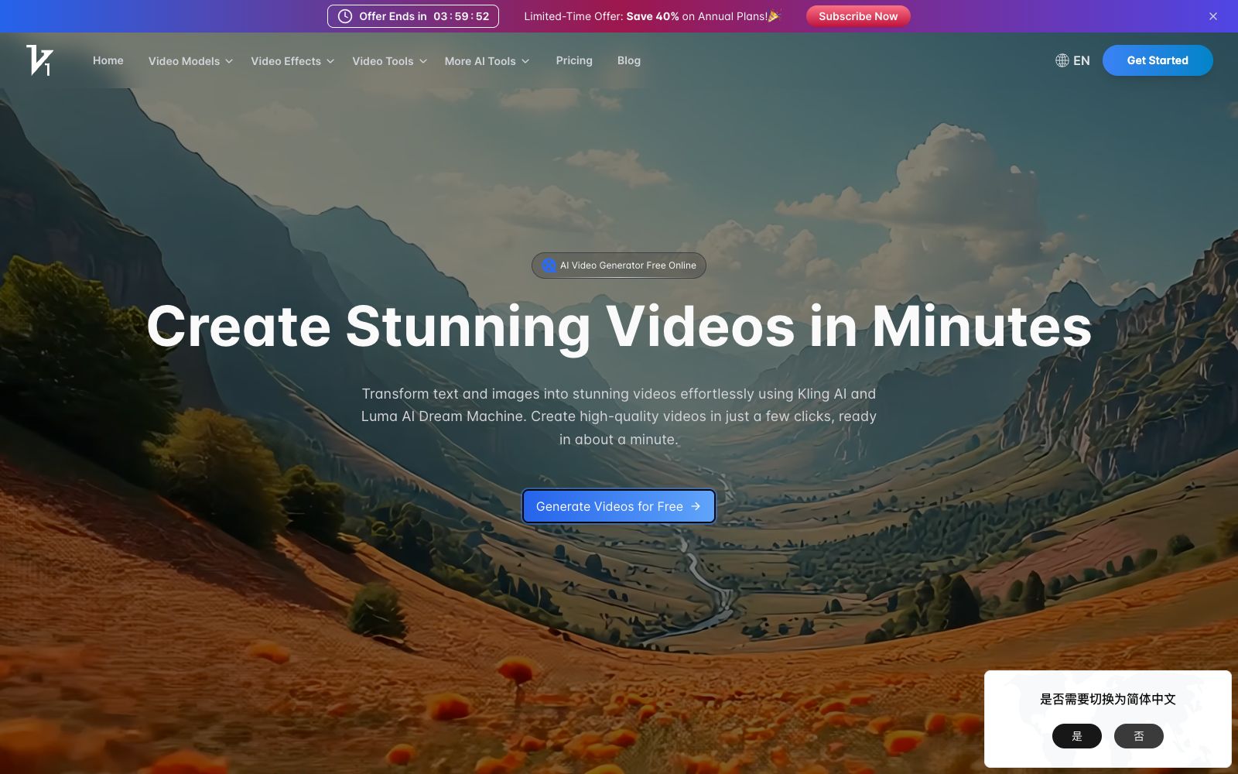The height and width of the screenshot is (774, 1238).
Task: Click the blue badge icon beside AI Video Generator
Action: coord(549,265)
